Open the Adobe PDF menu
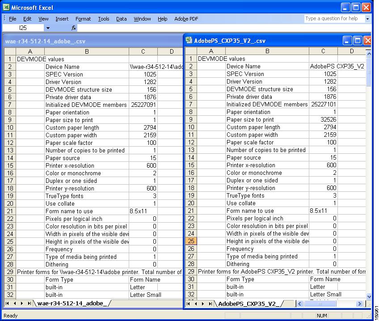Screen dimensions: 379x321 186,19
